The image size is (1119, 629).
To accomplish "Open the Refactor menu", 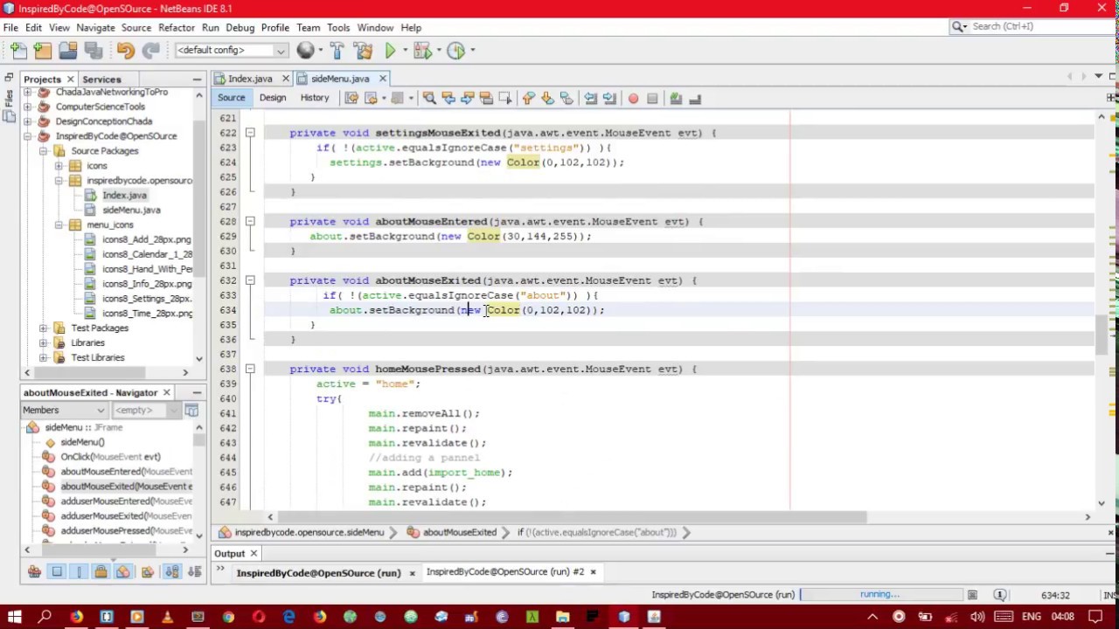I will click(177, 27).
